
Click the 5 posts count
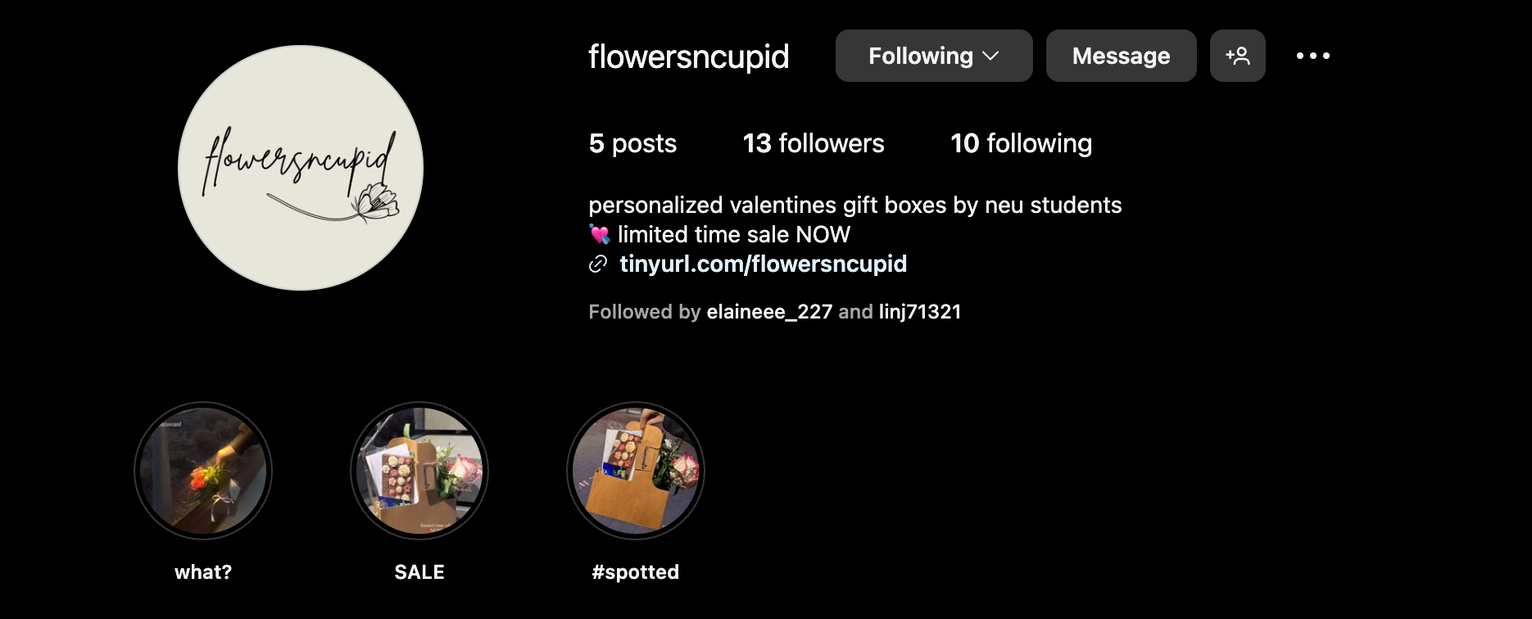click(632, 143)
